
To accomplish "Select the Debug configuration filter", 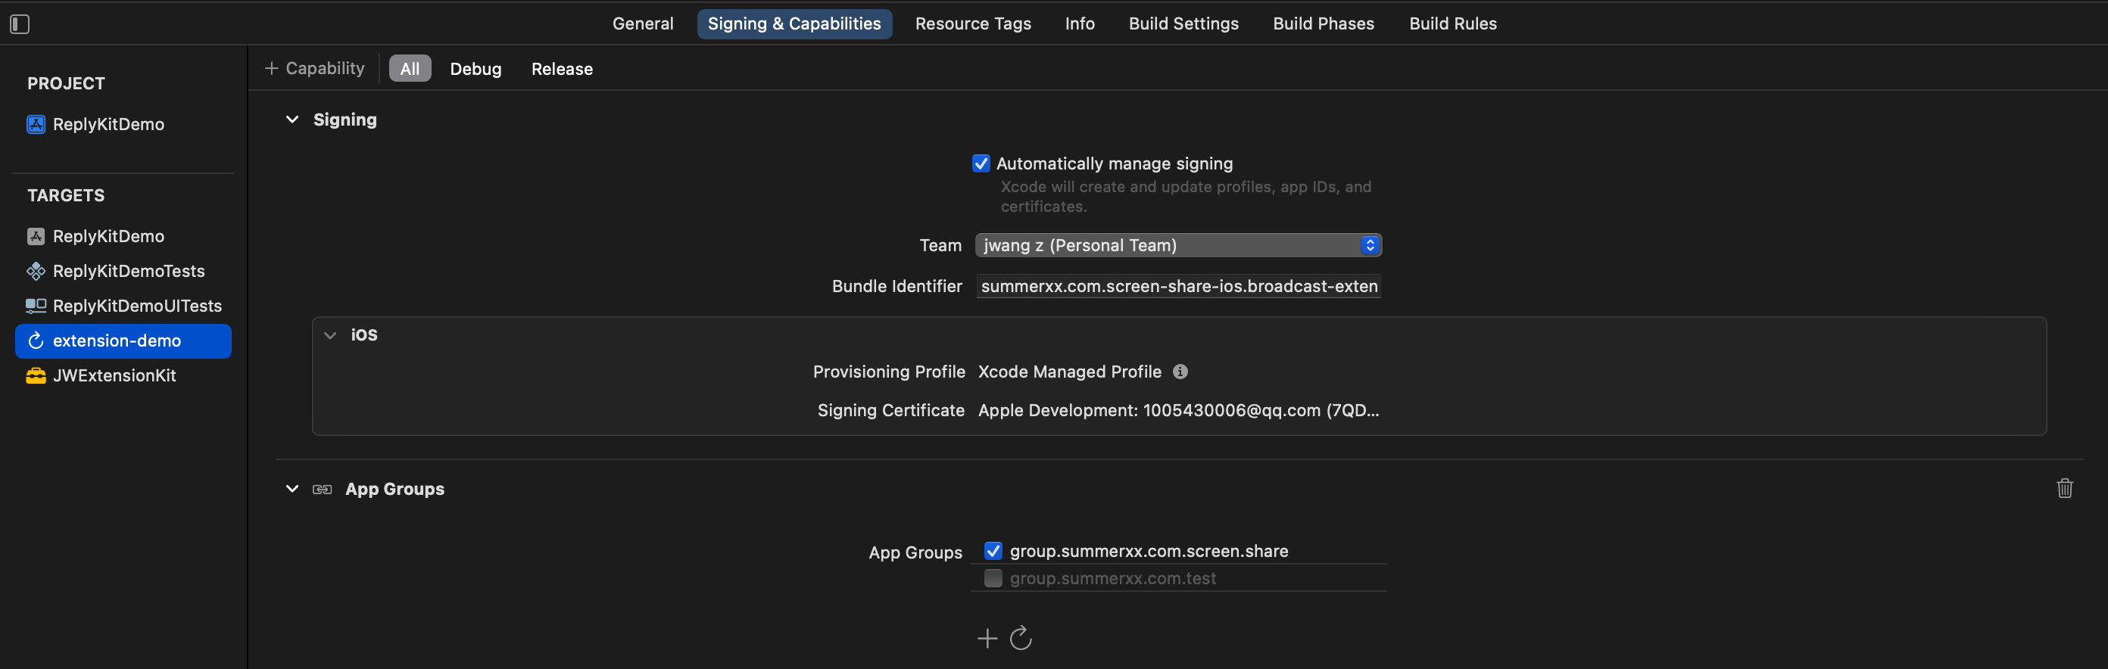I will (x=476, y=69).
